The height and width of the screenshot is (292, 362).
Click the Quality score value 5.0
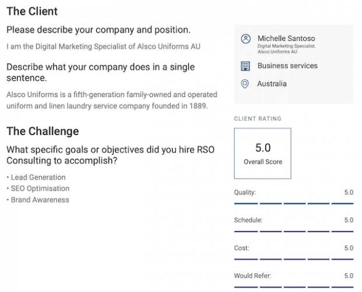click(x=349, y=192)
